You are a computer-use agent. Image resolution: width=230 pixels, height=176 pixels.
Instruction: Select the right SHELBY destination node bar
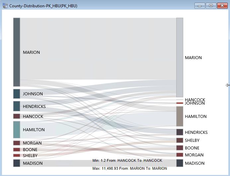tap(180, 140)
